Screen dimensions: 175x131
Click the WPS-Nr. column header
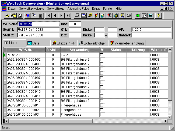[25, 50]
